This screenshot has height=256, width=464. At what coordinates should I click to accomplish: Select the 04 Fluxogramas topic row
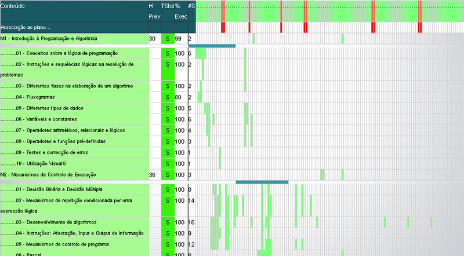pyautogui.click(x=36, y=97)
